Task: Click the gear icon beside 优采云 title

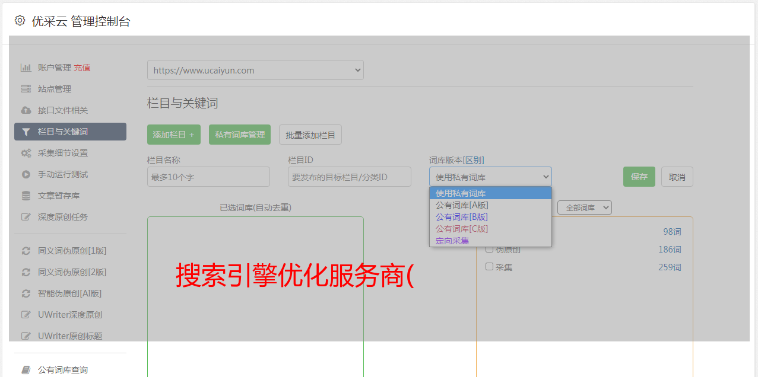Action: 20,21
